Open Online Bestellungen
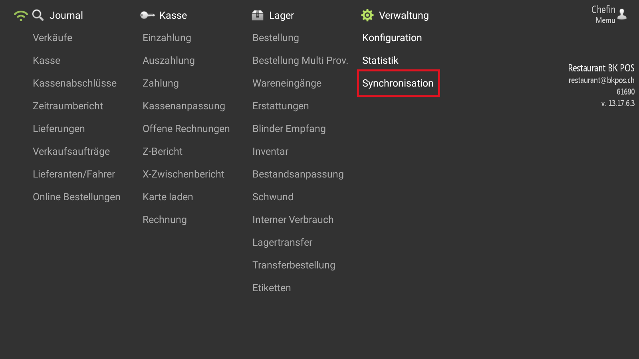The image size is (639, 359). [x=76, y=197]
